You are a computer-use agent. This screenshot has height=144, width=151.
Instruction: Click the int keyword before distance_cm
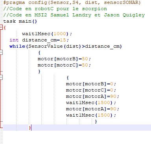click(x=14, y=40)
